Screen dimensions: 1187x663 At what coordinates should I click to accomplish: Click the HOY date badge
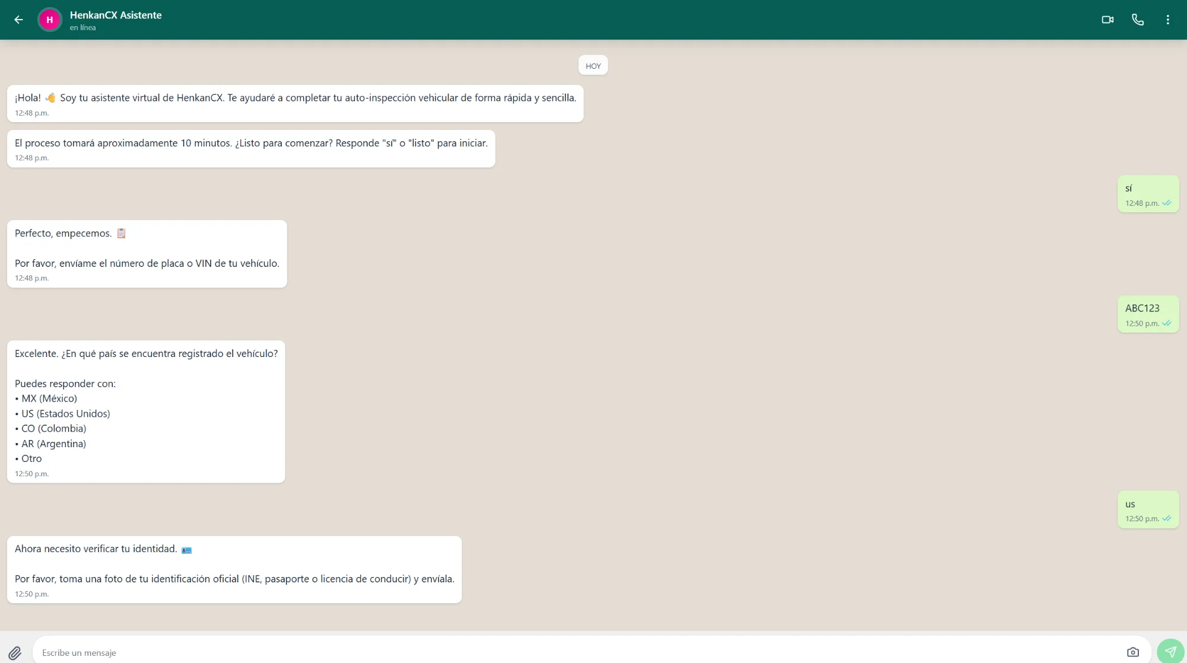click(593, 66)
